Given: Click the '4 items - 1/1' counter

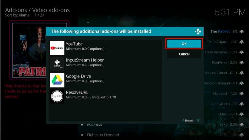Looking at the screenshot, I should pyautogui.click(x=191, y=120).
